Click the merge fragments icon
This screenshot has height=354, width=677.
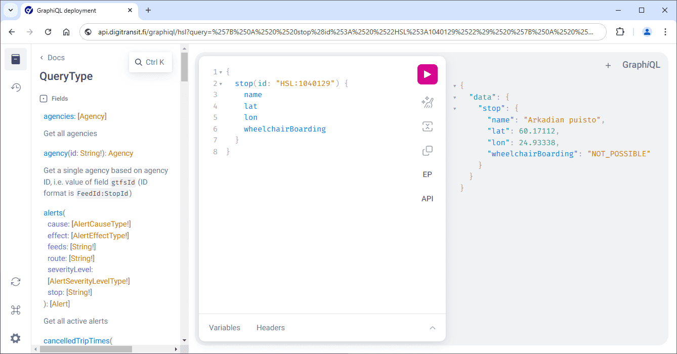click(x=427, y=126)
